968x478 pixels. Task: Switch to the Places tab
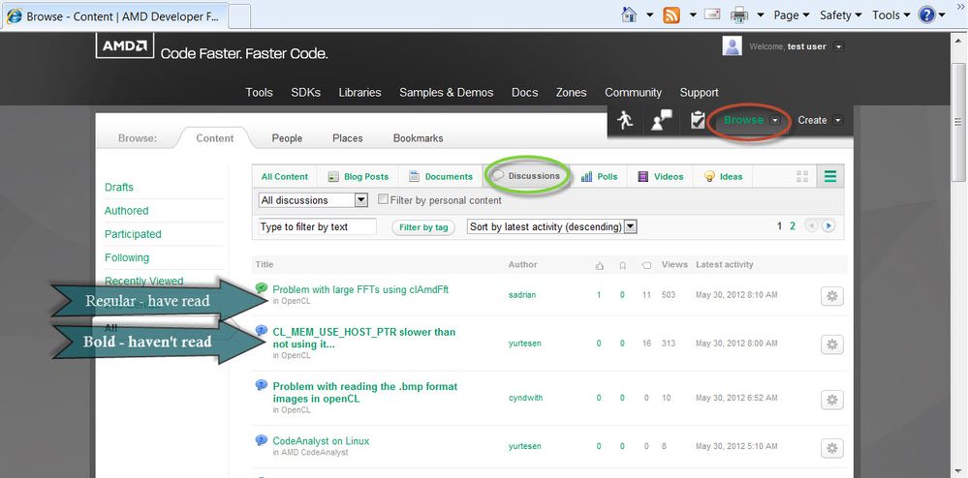click(x=348, y=138)
